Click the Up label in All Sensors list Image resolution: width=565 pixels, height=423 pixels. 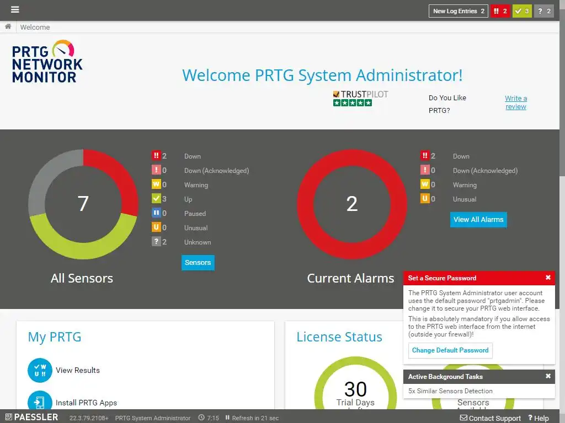[x=188, y=199]
